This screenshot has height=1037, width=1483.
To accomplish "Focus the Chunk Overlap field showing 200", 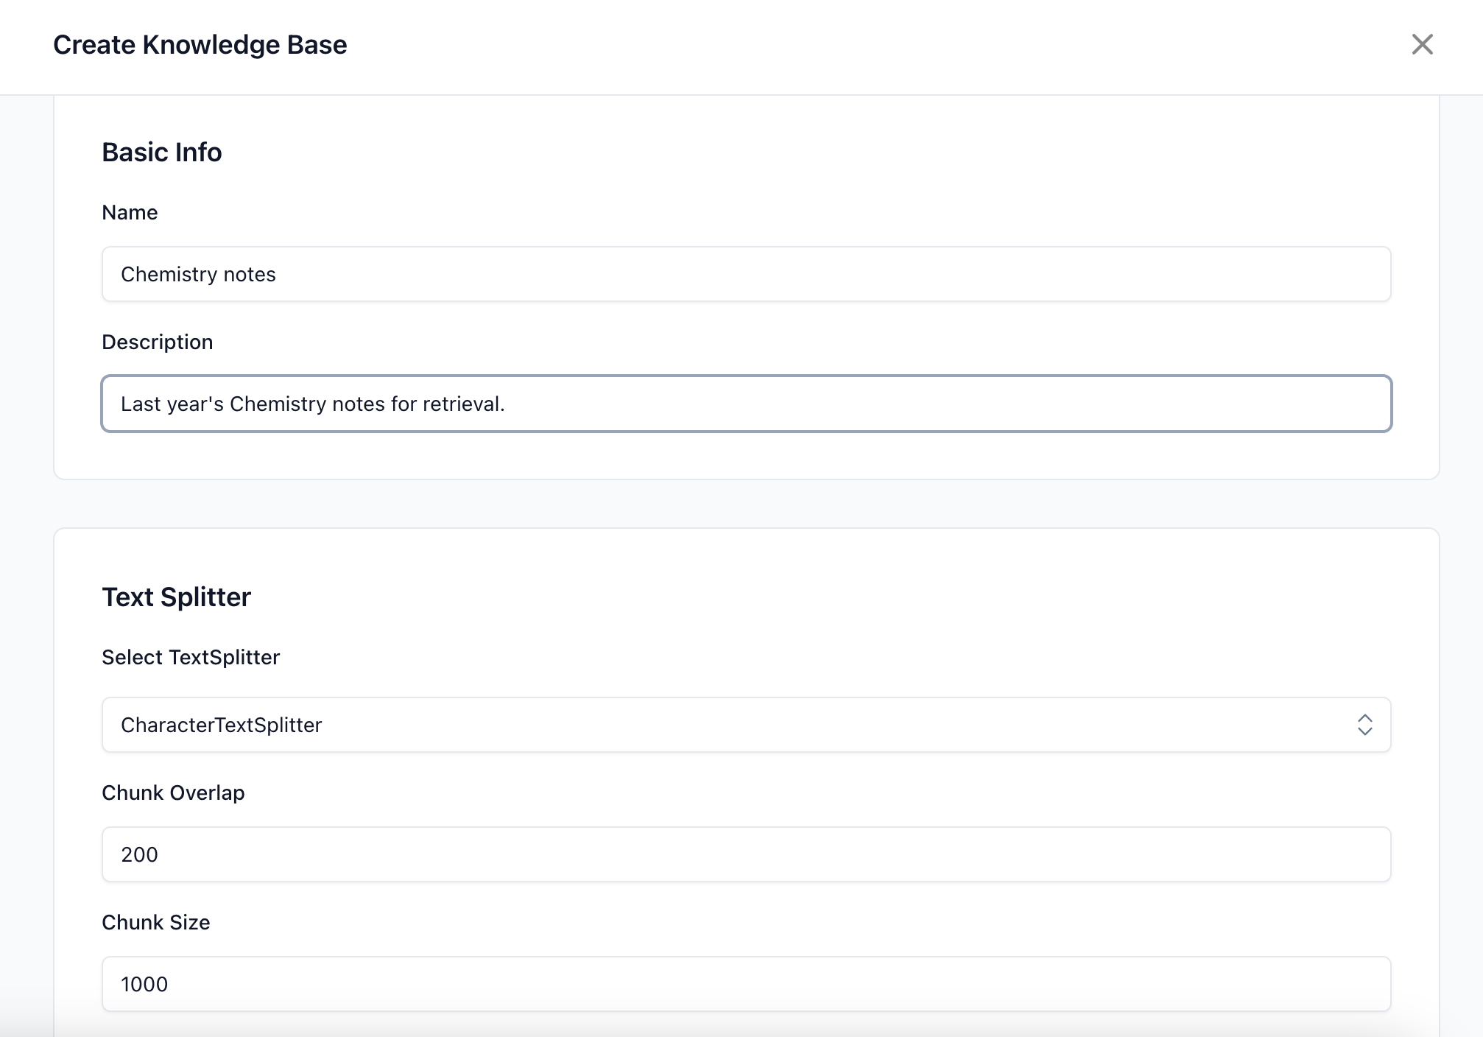I will click(x=745, y=854).
